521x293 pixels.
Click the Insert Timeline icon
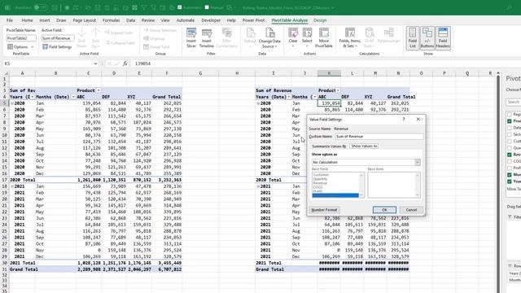206,37
